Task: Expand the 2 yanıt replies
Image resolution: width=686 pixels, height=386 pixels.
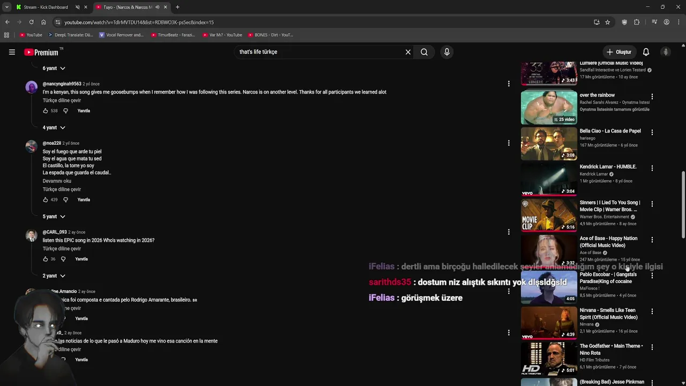Action: click(54, 276)
